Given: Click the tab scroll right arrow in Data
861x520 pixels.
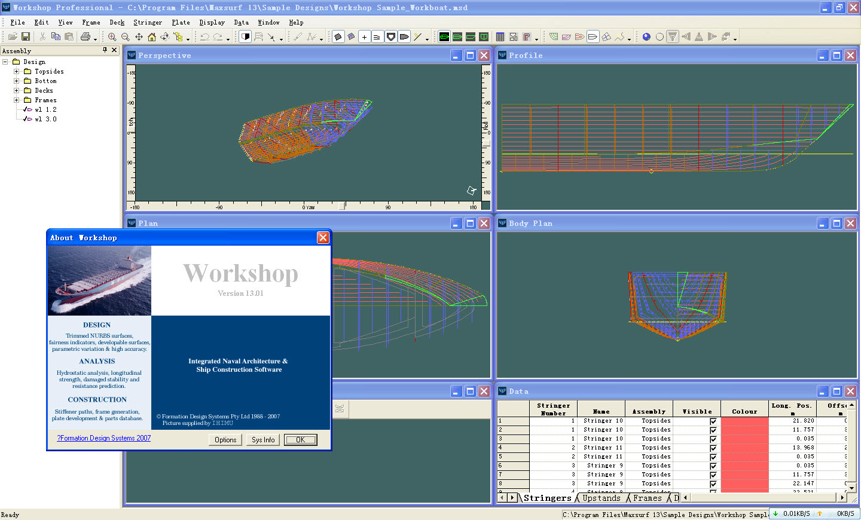Looking at the screenshot, I should (512, 497).
